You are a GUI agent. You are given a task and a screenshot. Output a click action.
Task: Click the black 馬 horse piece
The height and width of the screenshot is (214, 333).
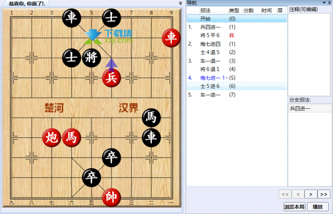(151, 118)
